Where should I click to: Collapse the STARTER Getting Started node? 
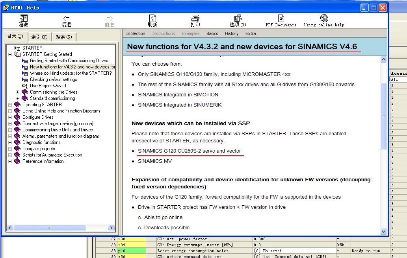pos(10,54)
